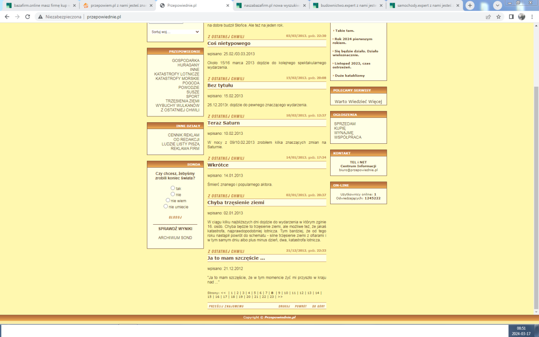Open the browser three-dot menu
This screenshot has height=337, width=539.
click(532, 17)
